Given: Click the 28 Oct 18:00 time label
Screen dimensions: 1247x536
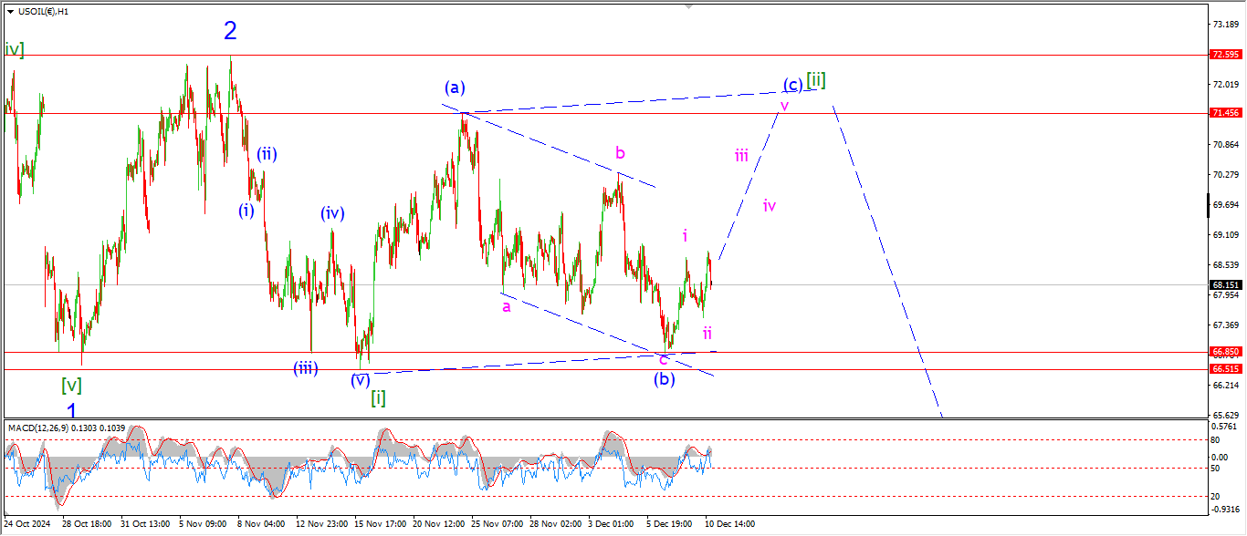Looking at the screenshot, I should coord(87,525).
